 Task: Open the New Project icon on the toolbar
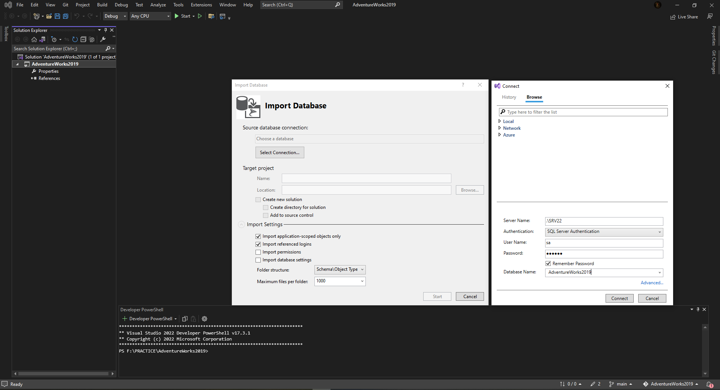pos(36,16)
